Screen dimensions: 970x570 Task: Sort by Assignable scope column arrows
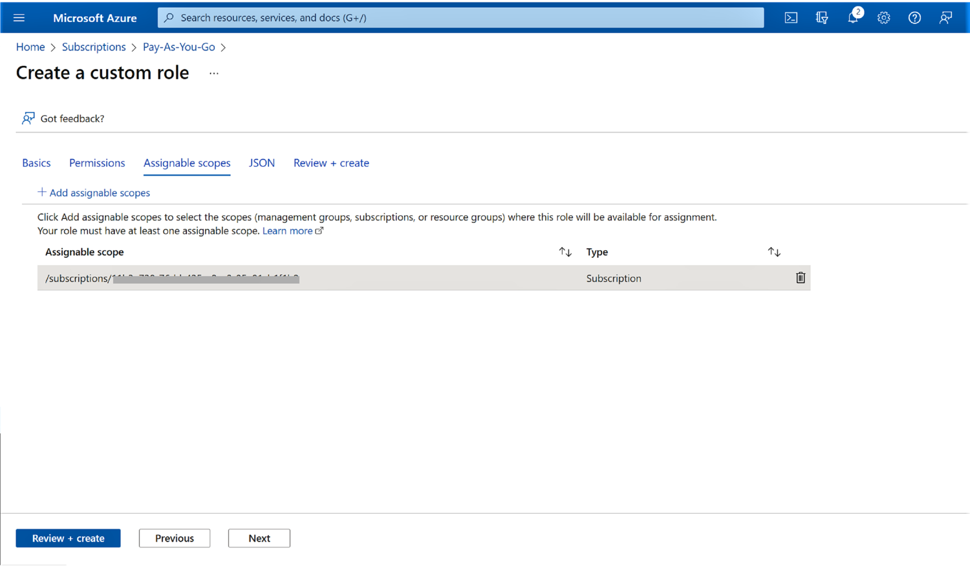click(565, 252)
